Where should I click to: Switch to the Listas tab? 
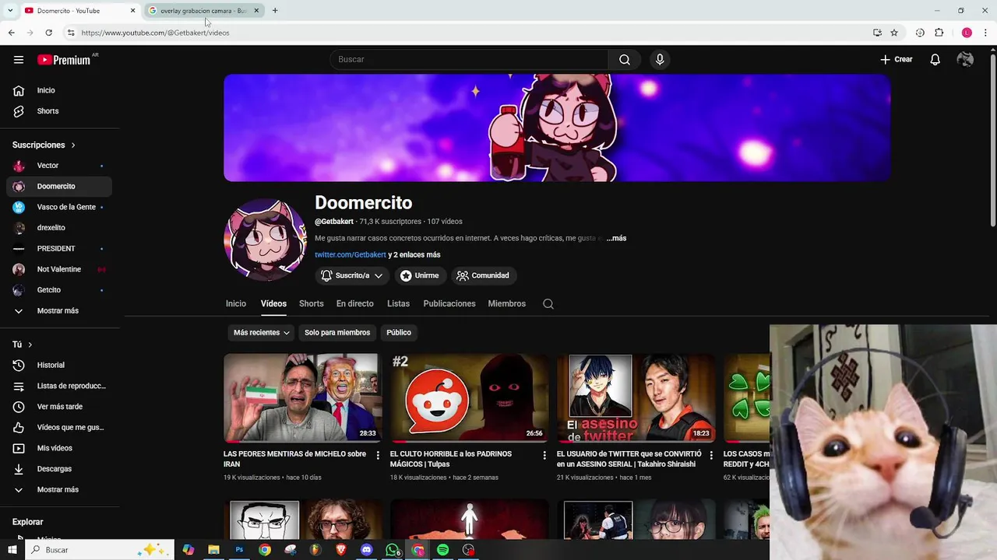[398, 304]
